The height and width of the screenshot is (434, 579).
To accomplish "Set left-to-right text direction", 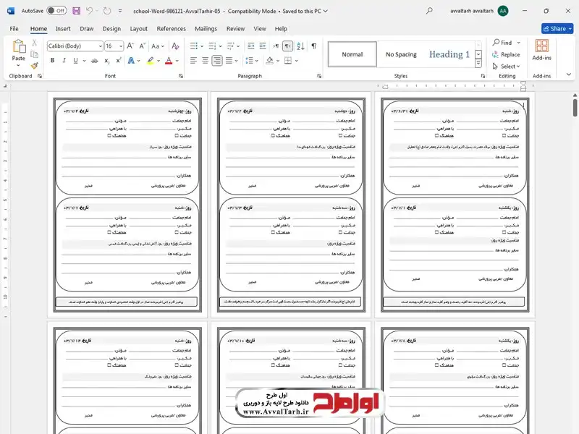I will (x=276, y=46).
